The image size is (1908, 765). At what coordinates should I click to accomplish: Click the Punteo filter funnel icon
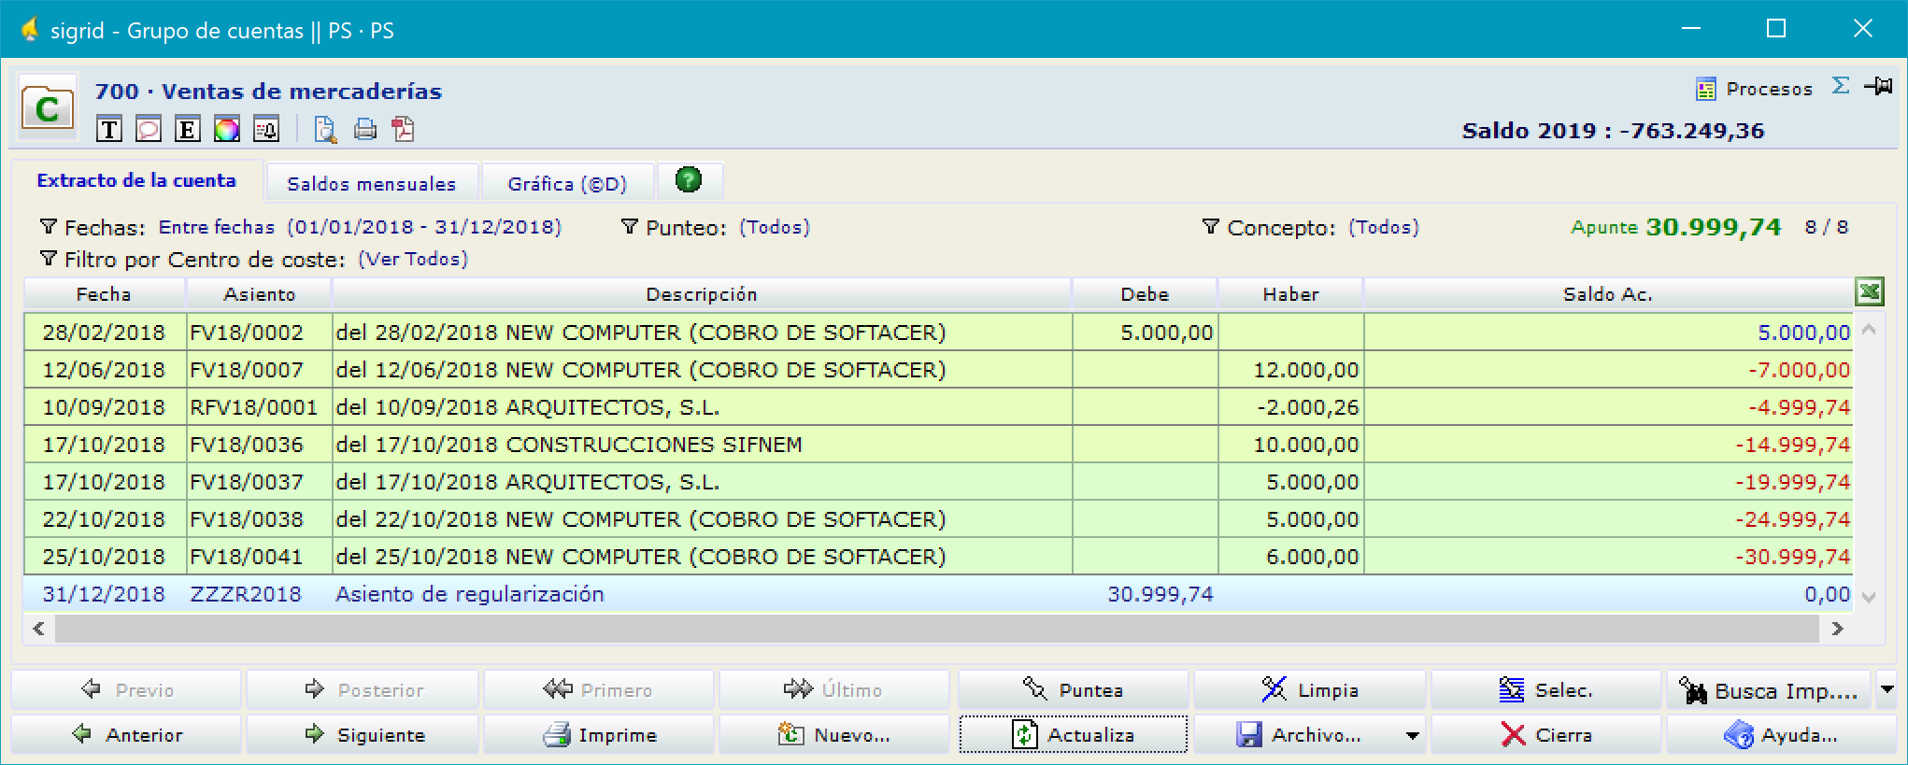630,227
